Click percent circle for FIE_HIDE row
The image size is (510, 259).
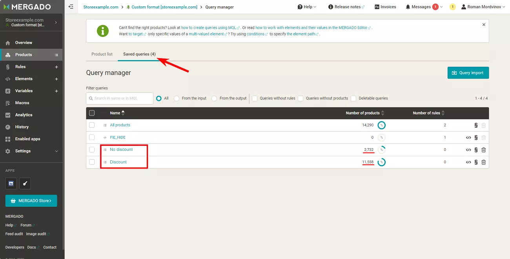tap(381, 138)
